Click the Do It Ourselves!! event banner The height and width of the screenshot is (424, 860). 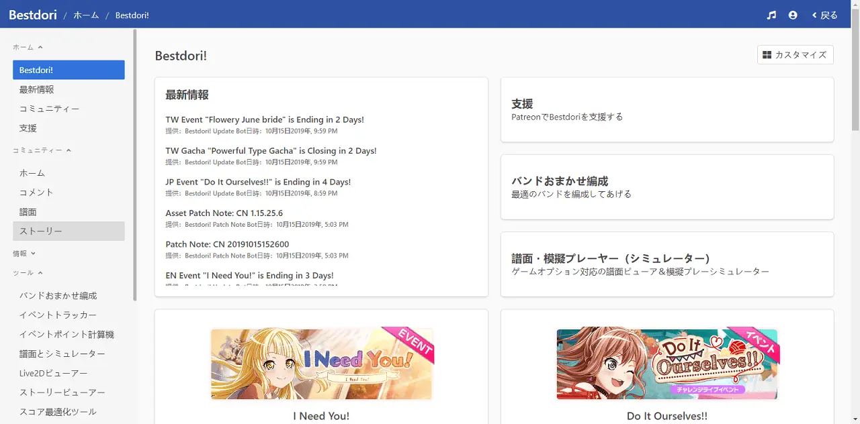pos(666,364)
